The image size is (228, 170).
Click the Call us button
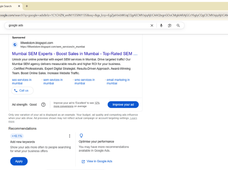pos(22,90)
